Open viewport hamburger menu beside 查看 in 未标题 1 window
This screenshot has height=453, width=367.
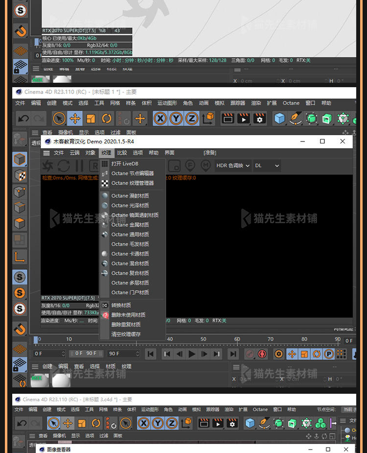pyautogui.click(x=35, y=133)
